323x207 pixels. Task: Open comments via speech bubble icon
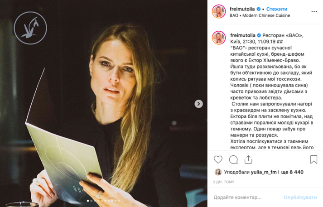[233, 159]
